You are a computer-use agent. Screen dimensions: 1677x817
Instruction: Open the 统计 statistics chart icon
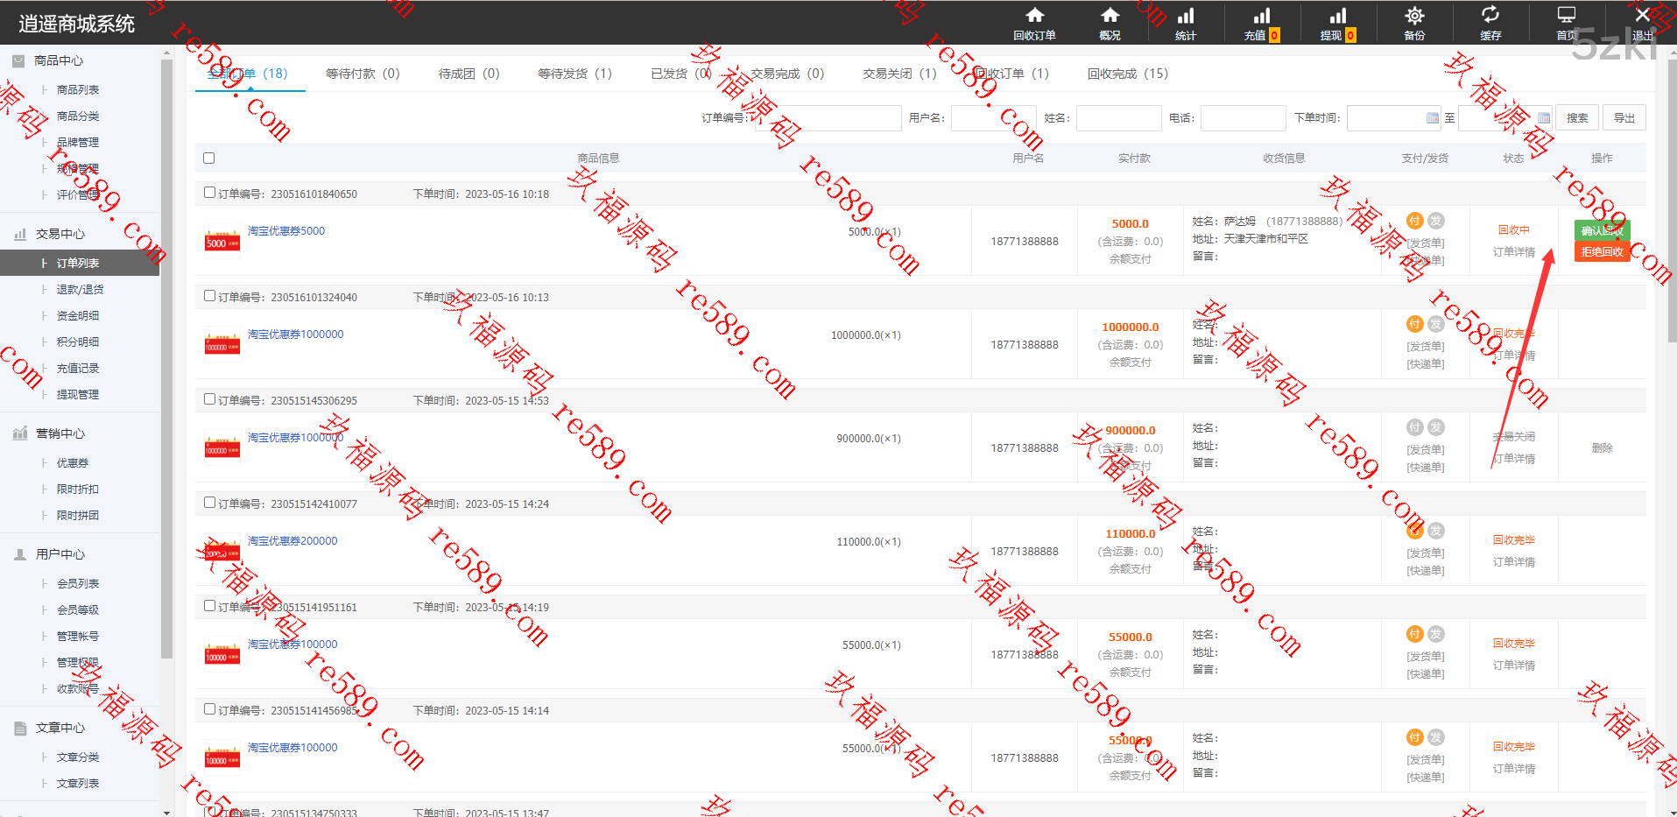coord(1185,16)
